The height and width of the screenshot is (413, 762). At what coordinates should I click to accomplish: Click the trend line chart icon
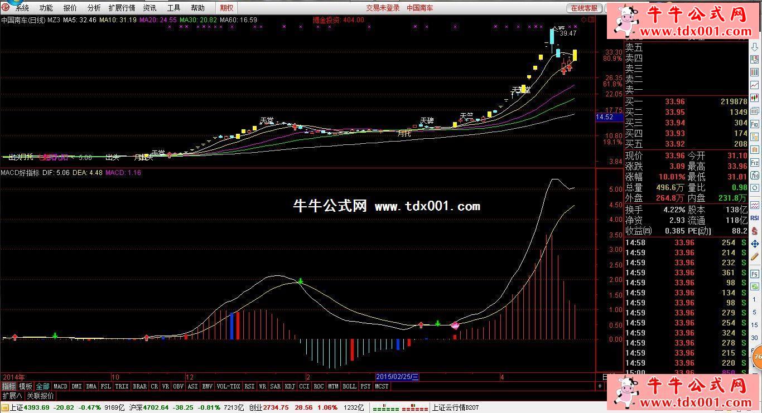point(755,85)
